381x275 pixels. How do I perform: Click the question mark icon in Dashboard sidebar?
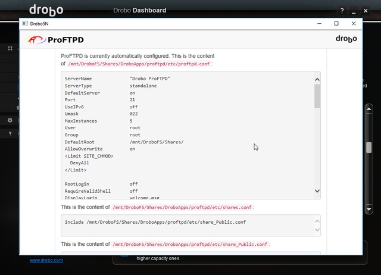[10, 133]
